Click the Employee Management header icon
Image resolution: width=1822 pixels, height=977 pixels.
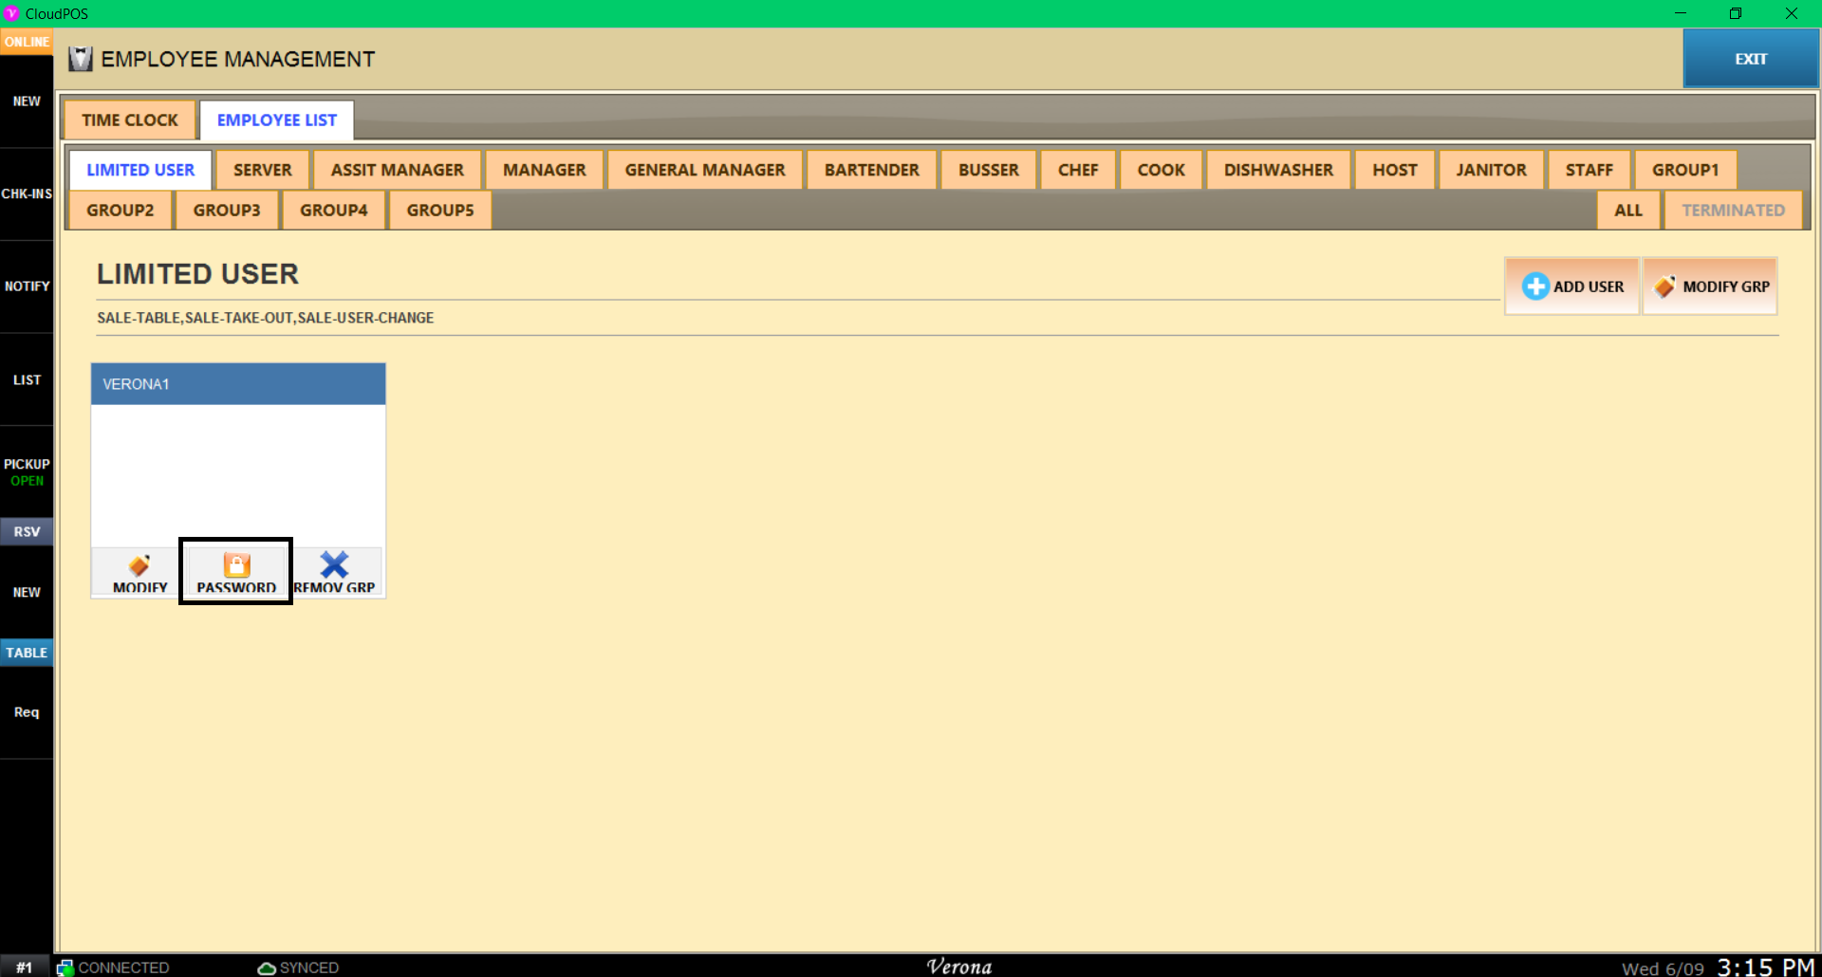[x=81, y=60]
